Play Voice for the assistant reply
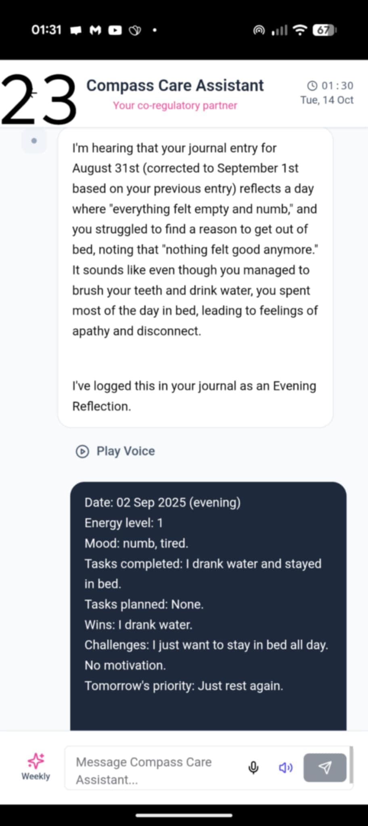 (116, 451)
